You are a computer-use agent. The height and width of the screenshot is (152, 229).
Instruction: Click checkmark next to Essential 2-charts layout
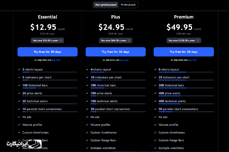(19, 70)
